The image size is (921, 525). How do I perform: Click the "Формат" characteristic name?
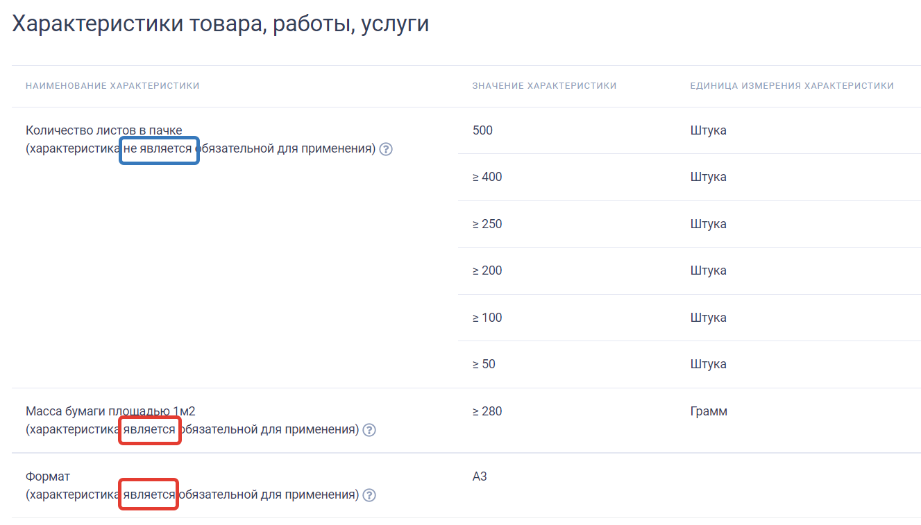[48, 476]
